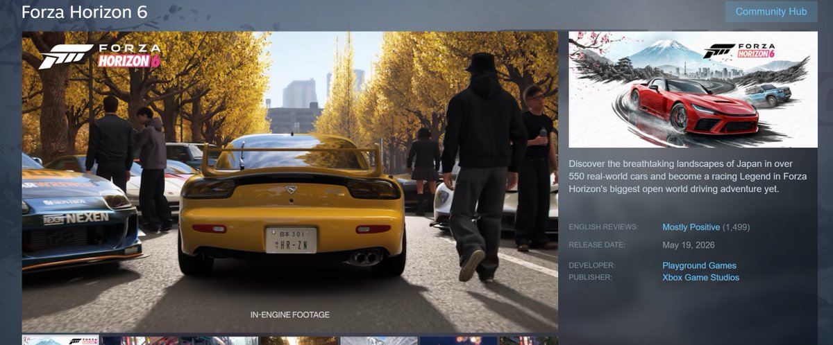
Task: Open the Community Hub
Action: pyautogui.click(x=771, y=12)
